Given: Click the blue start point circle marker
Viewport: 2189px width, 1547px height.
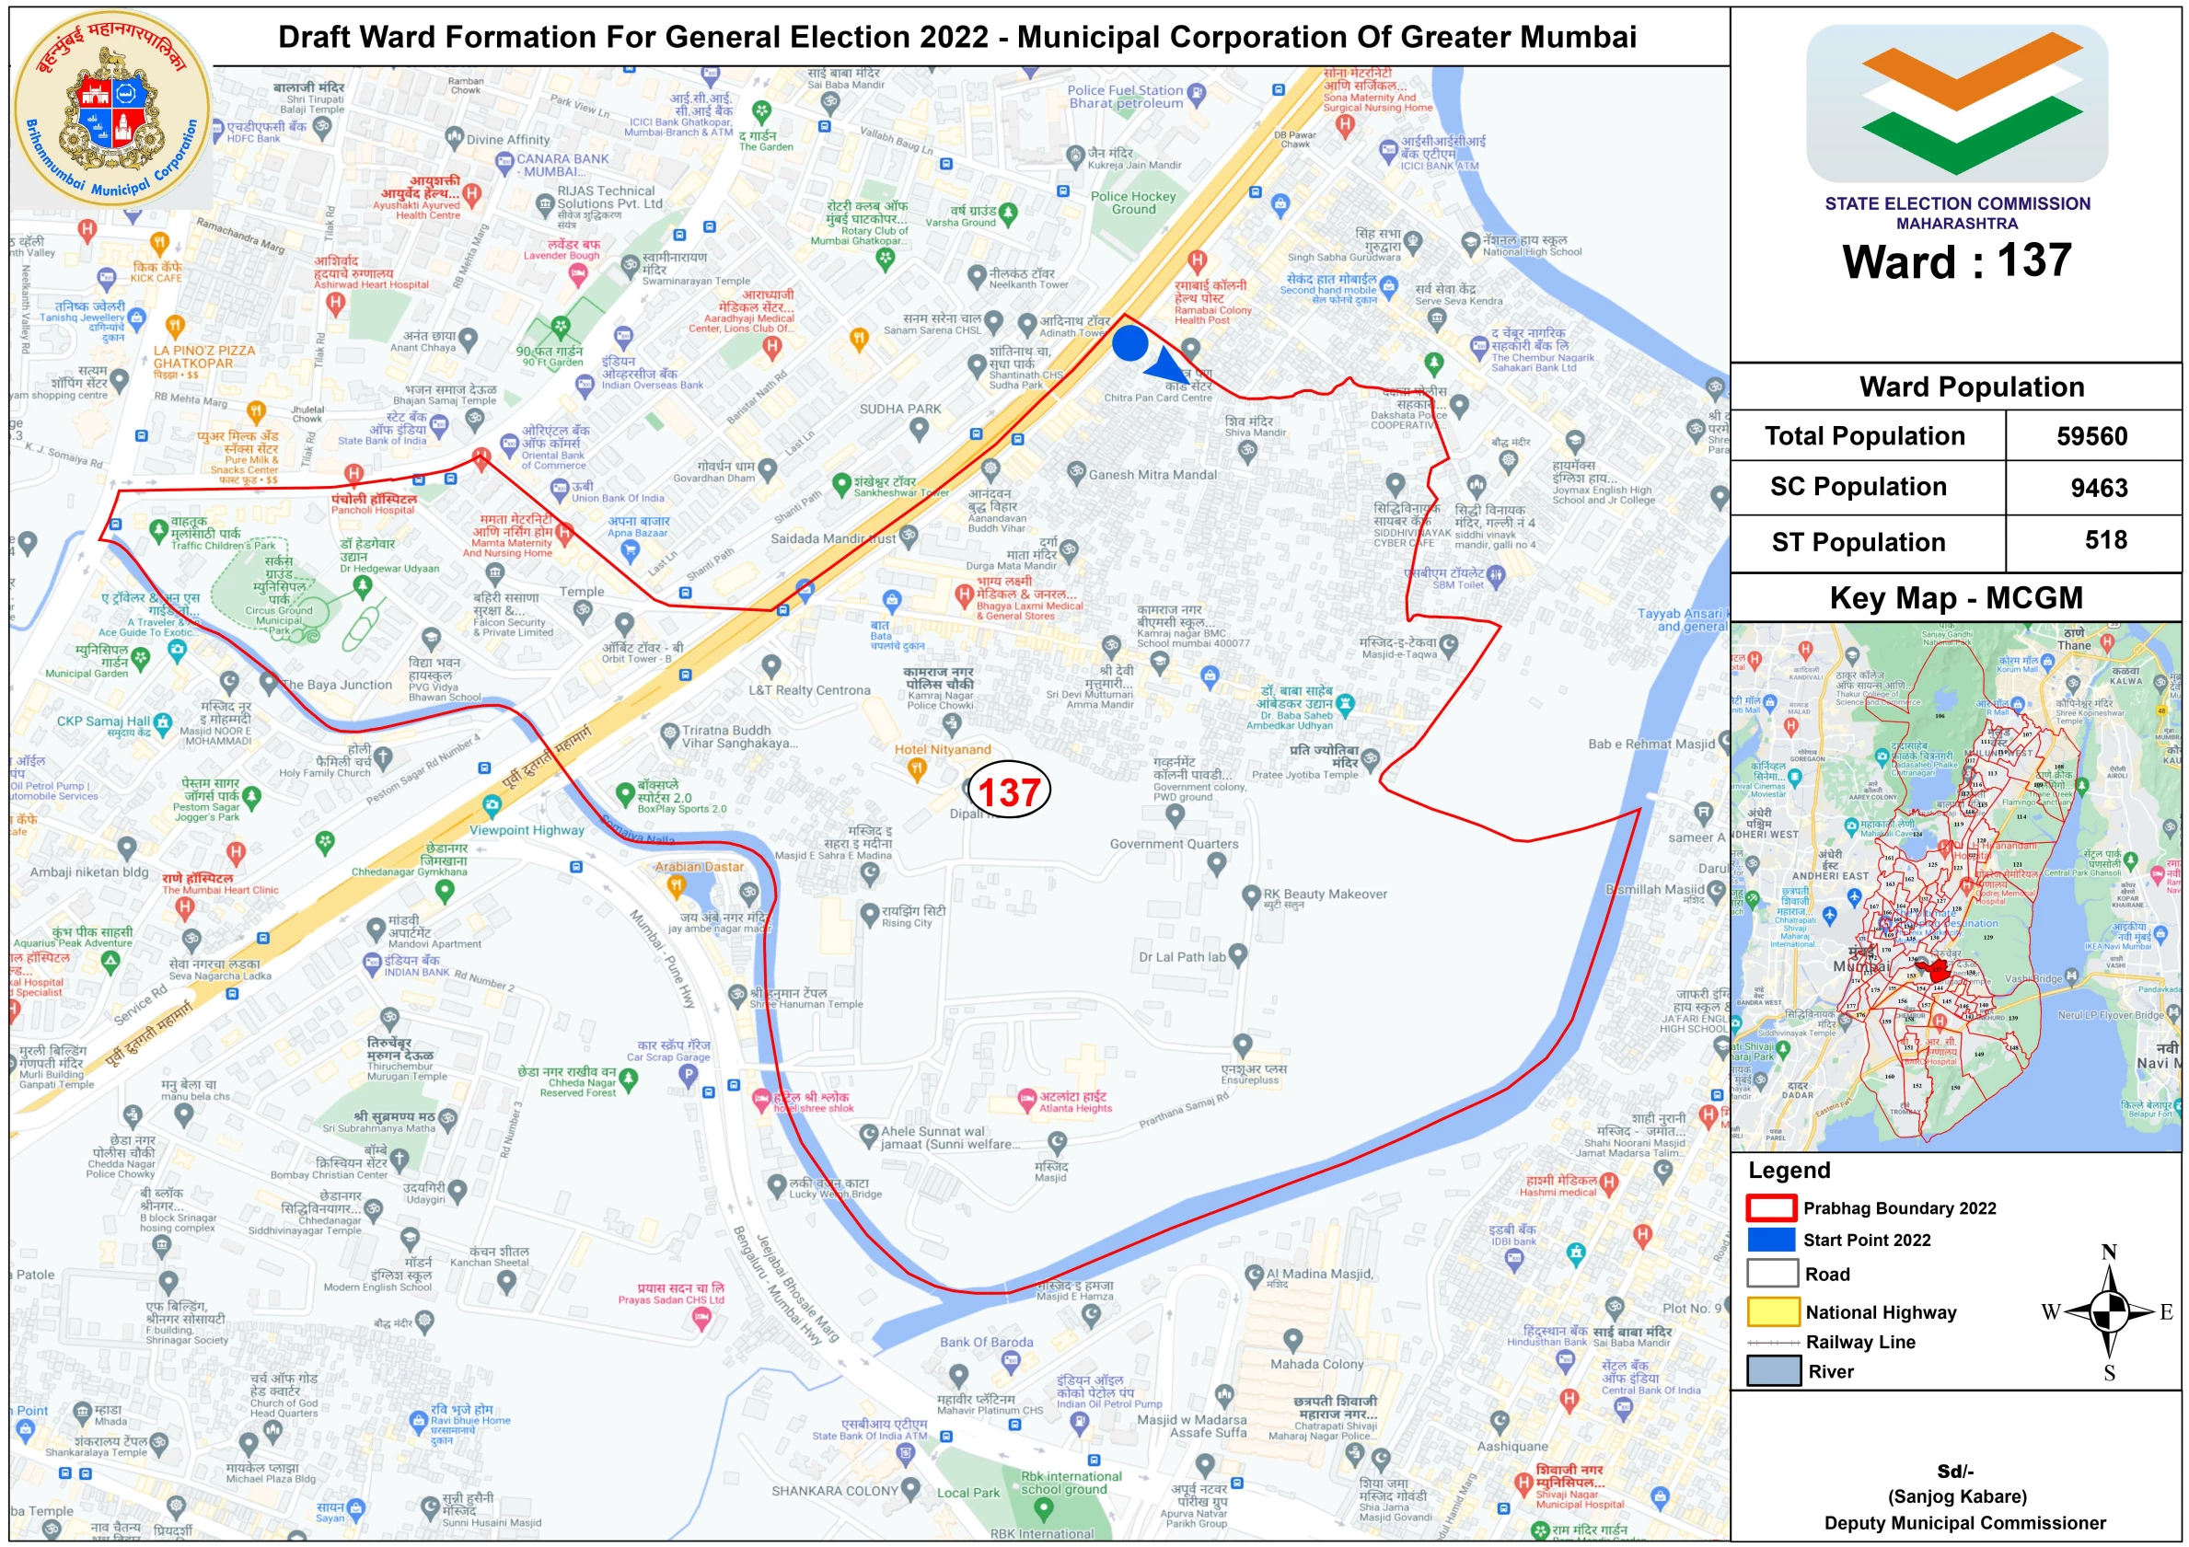Looking at the screenshot, I should tap(1129, 343).
